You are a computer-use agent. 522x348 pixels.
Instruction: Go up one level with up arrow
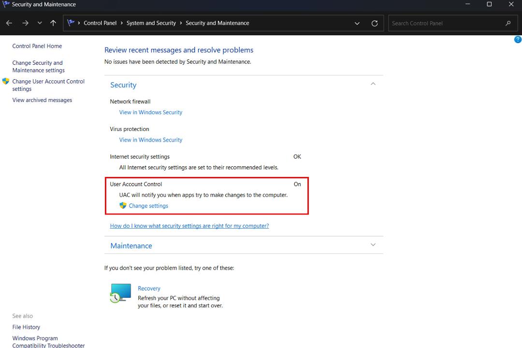coord(53,23)
